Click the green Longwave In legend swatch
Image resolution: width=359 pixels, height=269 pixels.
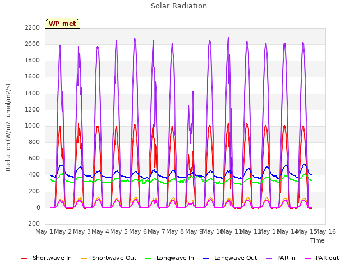tap(149, 259)
